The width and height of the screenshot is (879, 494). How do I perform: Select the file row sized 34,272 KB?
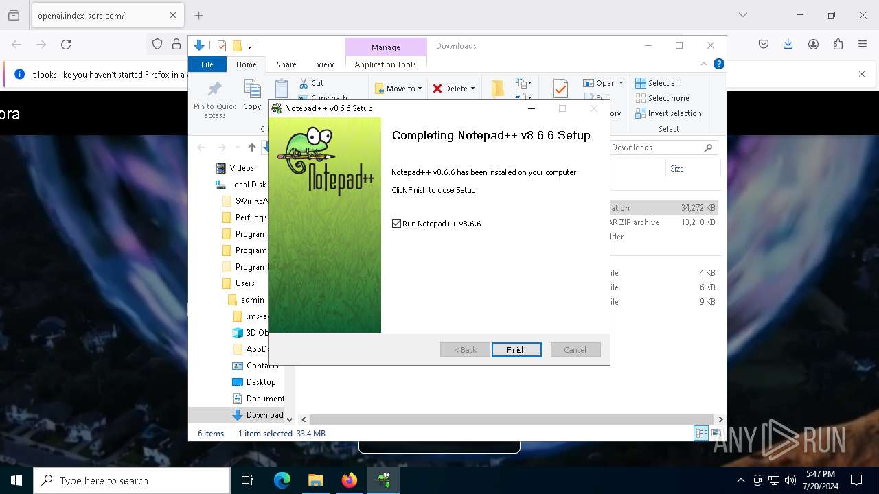click(663, 208)
